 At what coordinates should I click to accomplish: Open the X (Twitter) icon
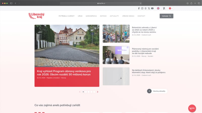click(x=149, y=8)
